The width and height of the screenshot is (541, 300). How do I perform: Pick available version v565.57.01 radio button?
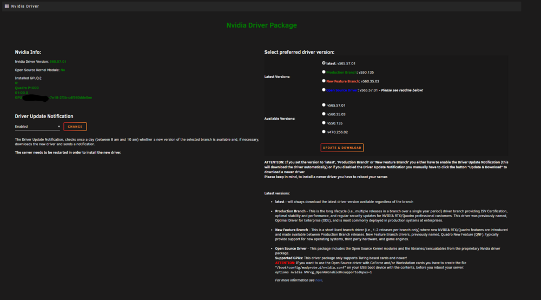click(324, 105)
